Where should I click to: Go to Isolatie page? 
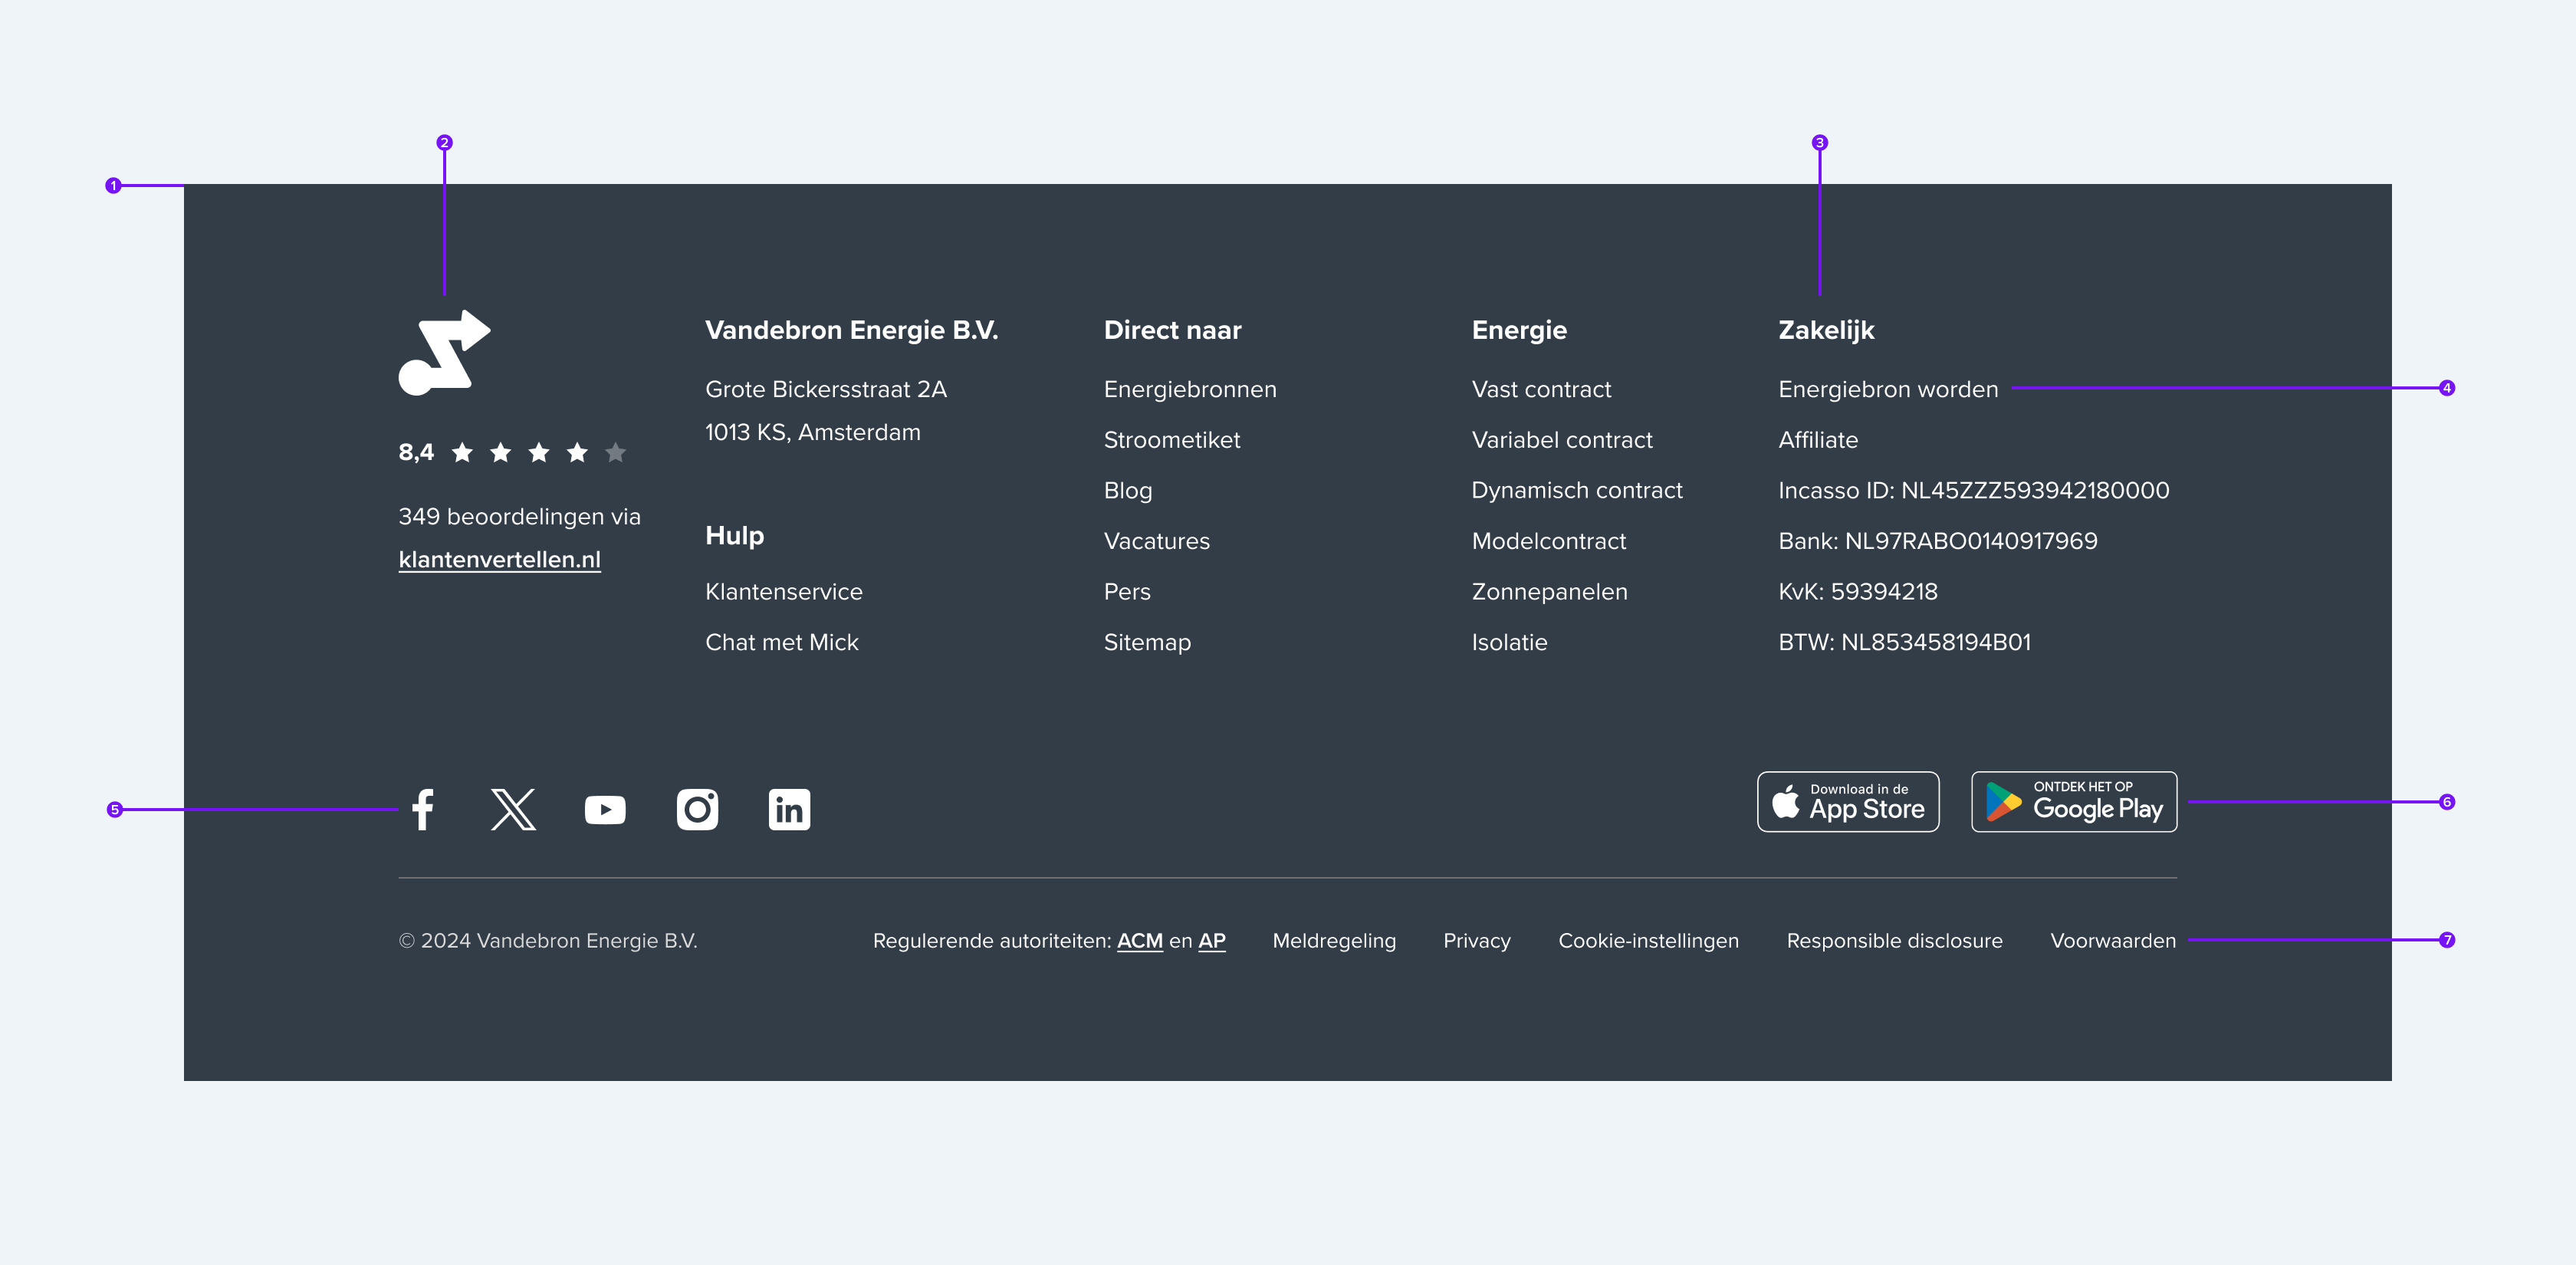point(1509,642)
